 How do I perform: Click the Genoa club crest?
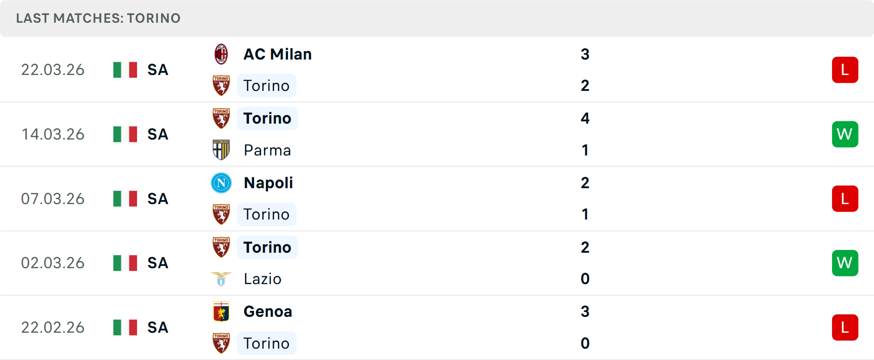pos(221,311)
